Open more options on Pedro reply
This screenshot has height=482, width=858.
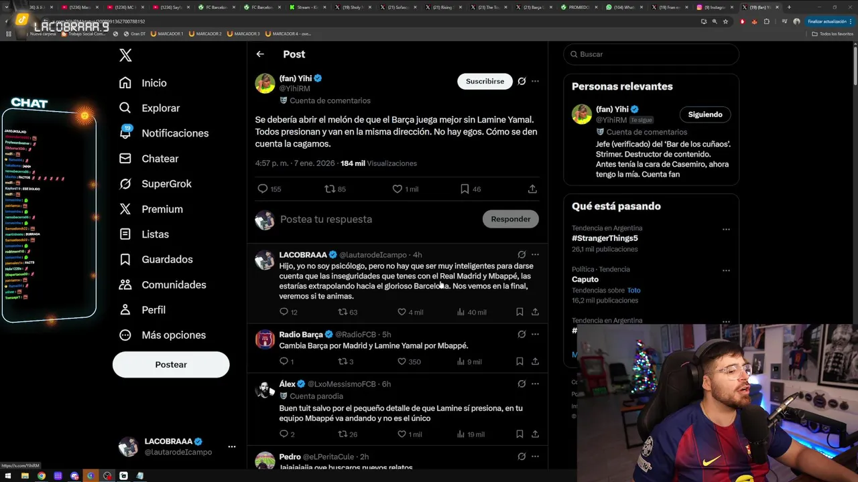click(x=535, y=457)
